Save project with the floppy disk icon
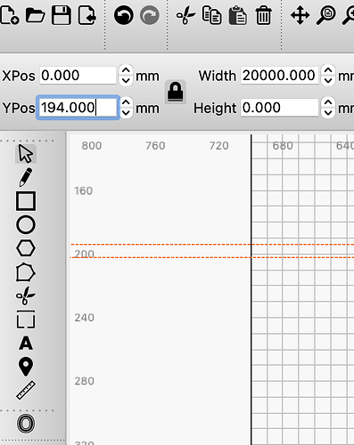Screen dimensions: 354x445 point(62,15)
